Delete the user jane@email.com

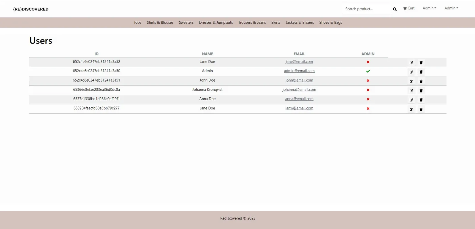[421, 63]
